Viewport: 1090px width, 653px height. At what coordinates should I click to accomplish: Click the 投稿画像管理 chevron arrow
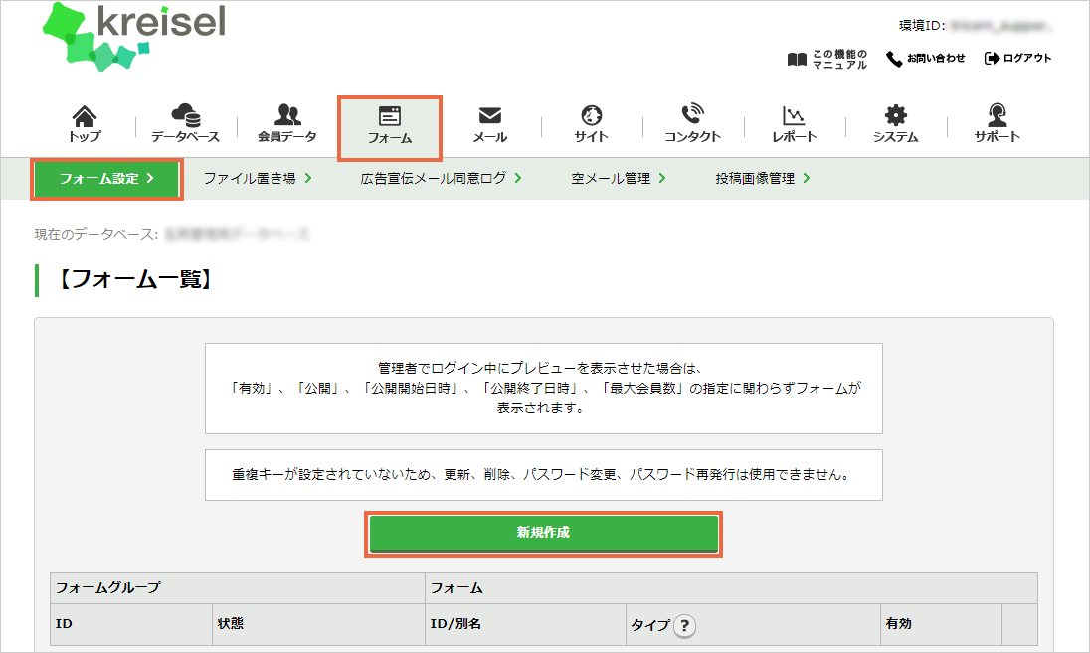807,179
